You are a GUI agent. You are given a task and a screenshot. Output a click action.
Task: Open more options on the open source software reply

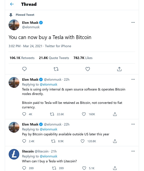pos(133,79)
